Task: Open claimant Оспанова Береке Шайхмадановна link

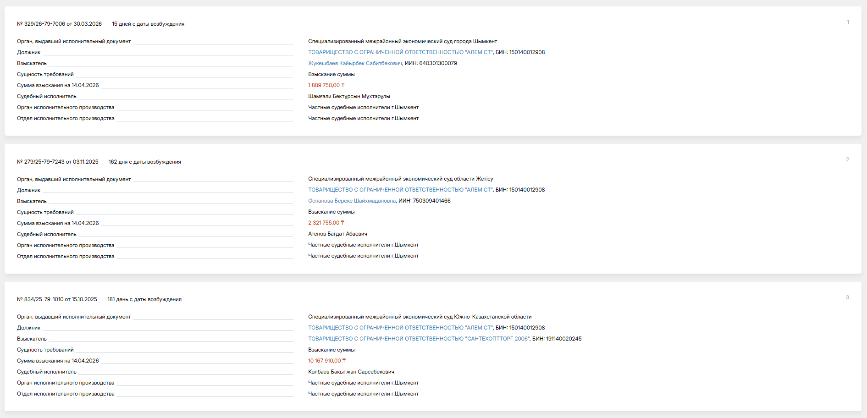Action: click(x=352, y=201)
